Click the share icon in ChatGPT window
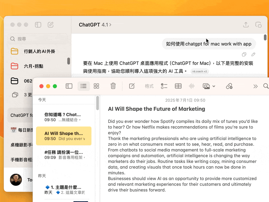The image size is (269, 202). [x=246, y=25]
